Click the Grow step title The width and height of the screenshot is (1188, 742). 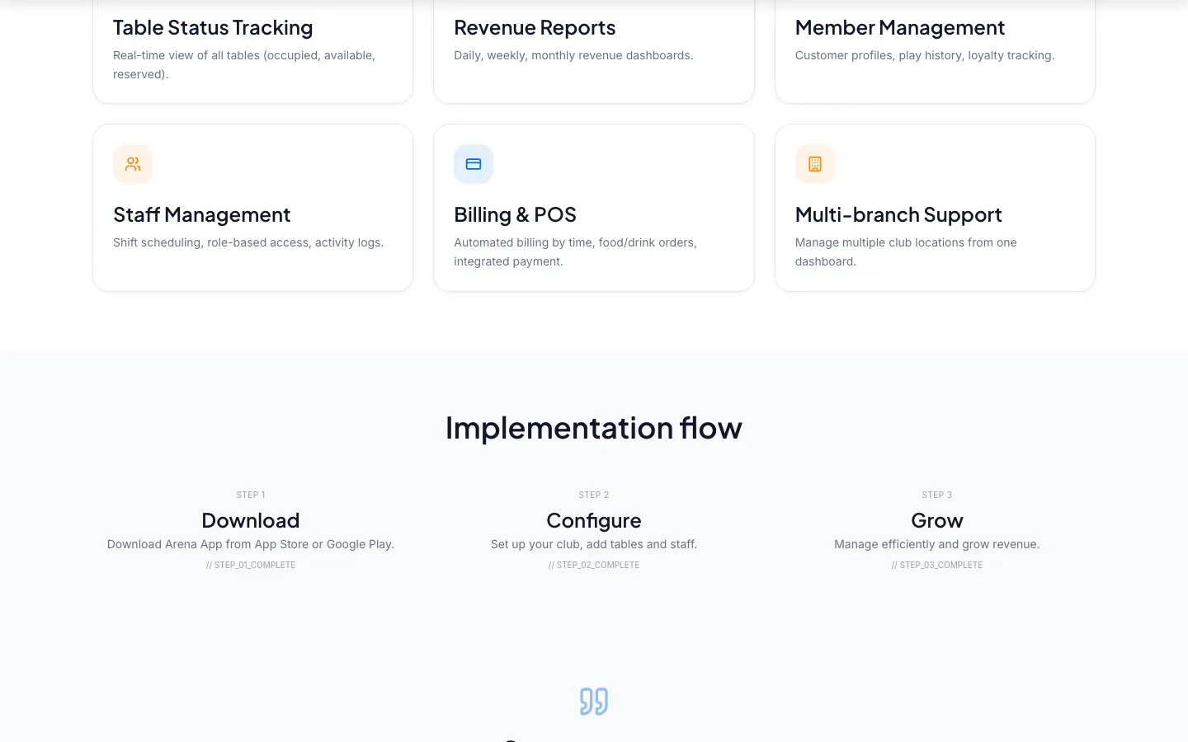[937, 520]
